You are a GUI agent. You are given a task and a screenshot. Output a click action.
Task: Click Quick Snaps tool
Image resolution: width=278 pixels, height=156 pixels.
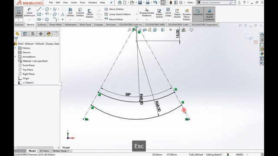click(168, 12)
